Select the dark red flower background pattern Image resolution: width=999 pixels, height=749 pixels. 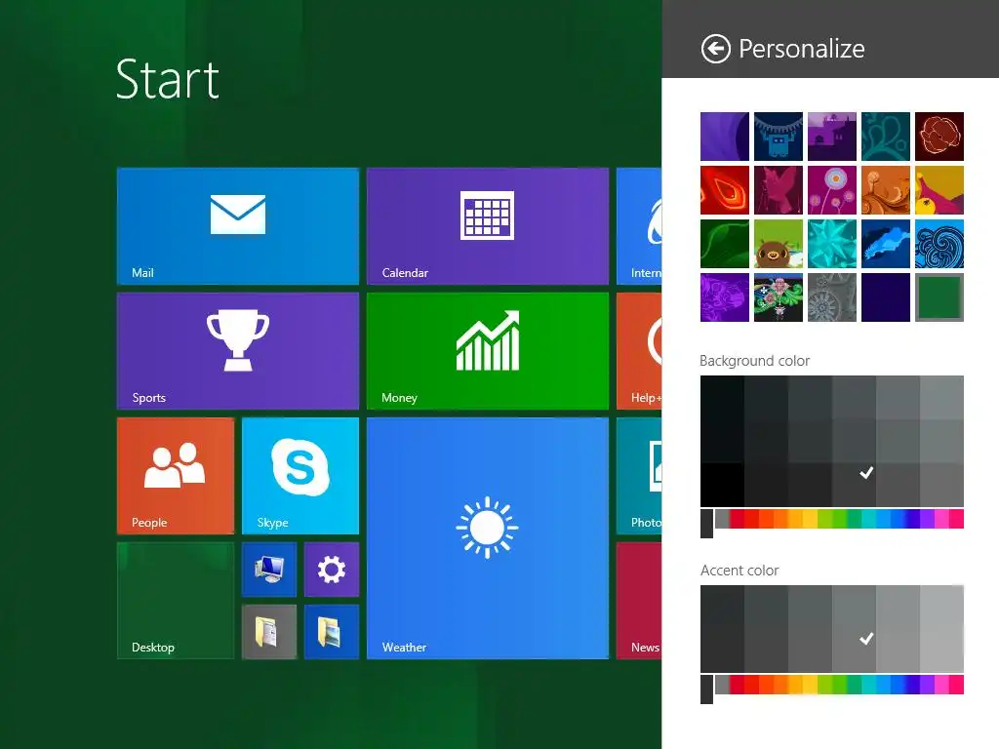pyautogui.click(x=939, y=137)
